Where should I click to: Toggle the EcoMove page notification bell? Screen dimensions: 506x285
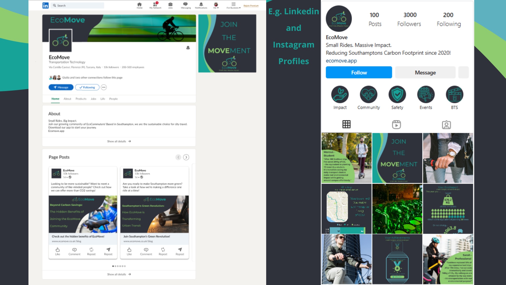click(x=188, y=48)
